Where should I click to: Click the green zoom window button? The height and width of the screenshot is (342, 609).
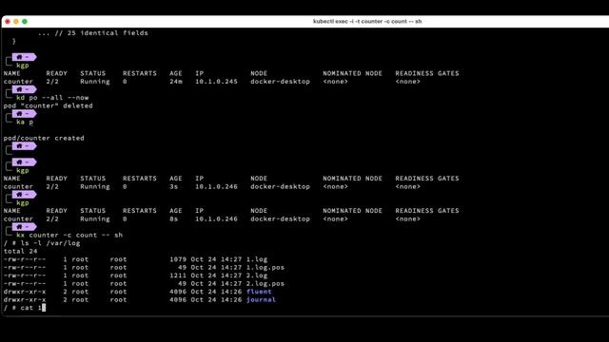pyautogui.click(x=25, y=21)
